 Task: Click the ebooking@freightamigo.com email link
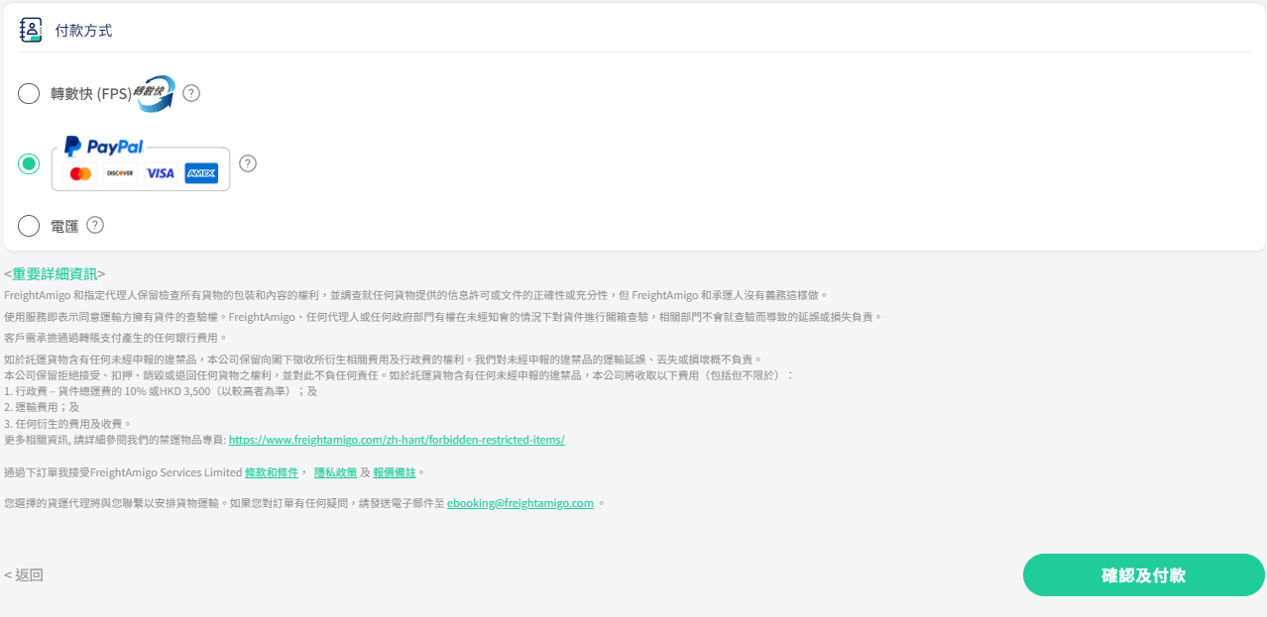coord(520,503)
